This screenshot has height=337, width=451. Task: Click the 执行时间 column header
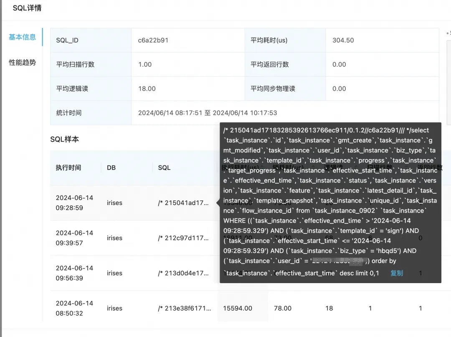point(68,167)
